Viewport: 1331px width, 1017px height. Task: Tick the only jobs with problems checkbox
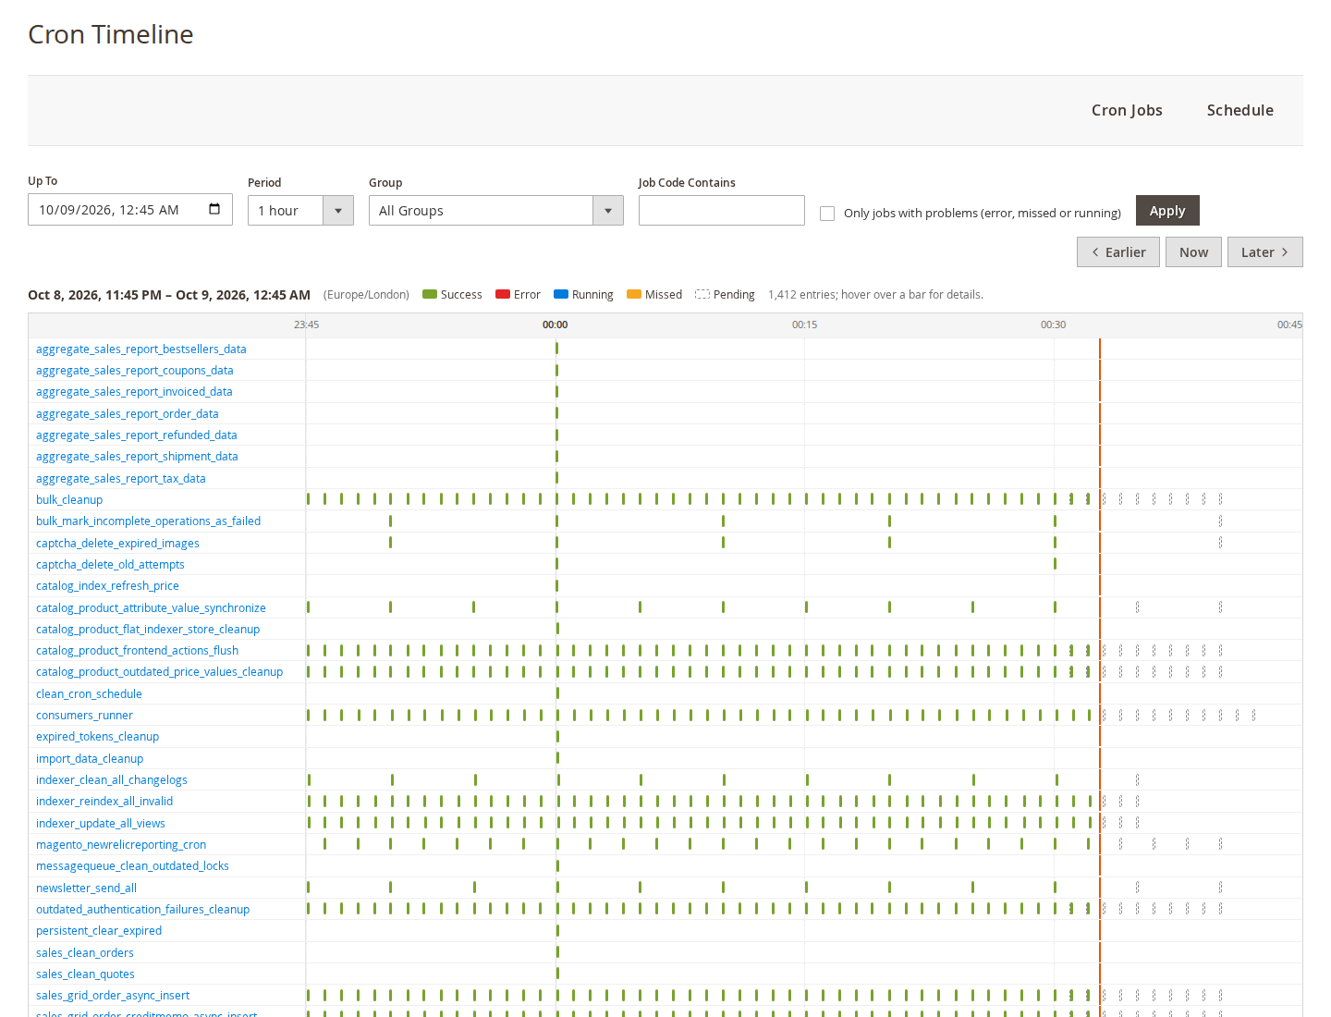pos(827,214)
